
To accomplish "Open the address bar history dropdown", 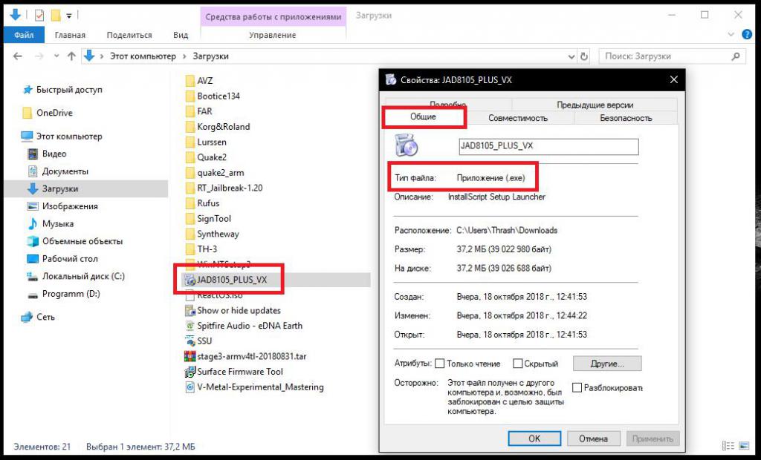I will click(571, 56).
